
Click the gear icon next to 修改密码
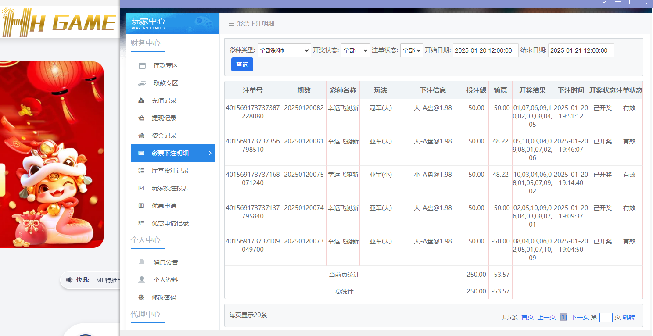click(140, 297)
